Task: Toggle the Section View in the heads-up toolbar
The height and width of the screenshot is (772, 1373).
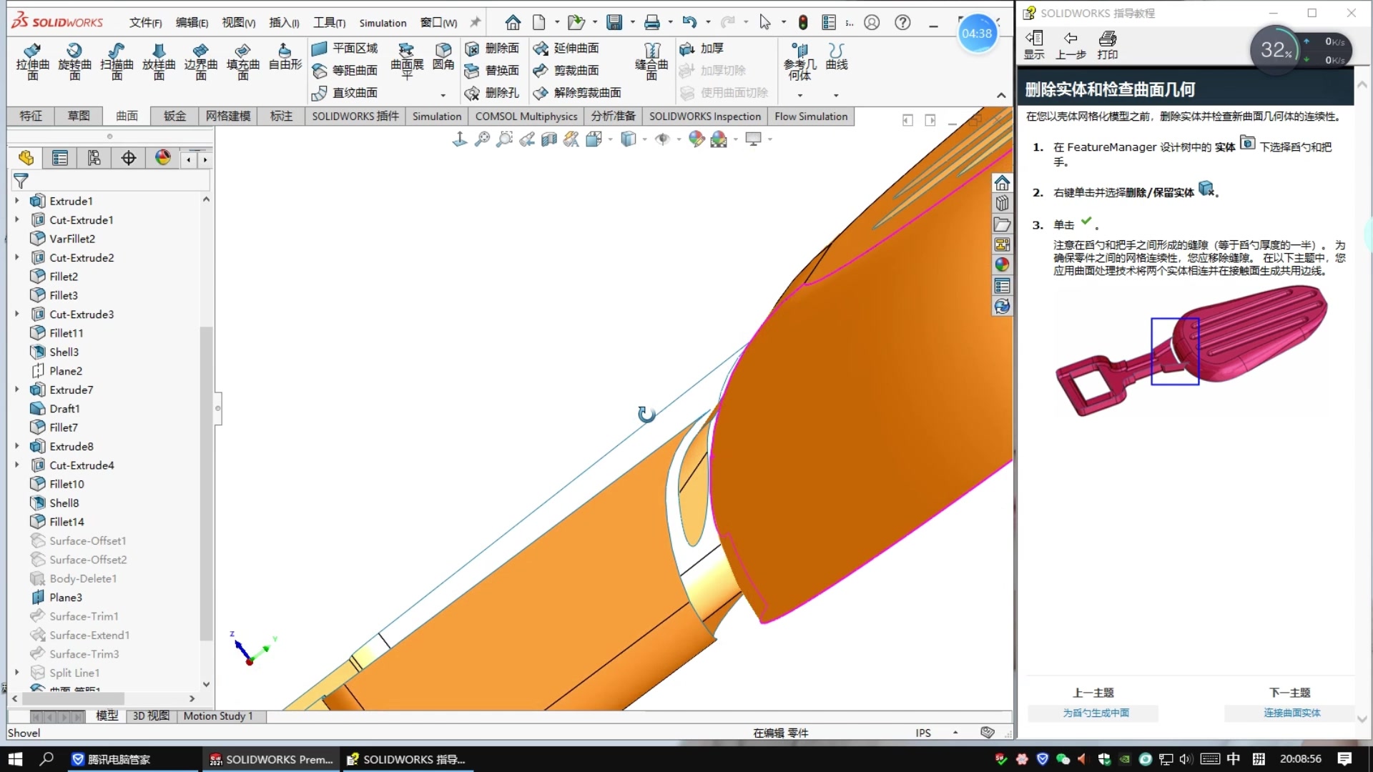Action: pos(549,139)
